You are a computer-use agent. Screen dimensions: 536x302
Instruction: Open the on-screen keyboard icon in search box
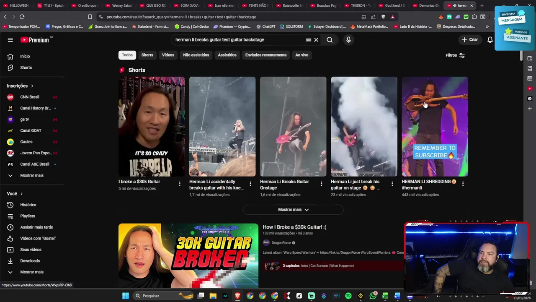click(309, 40)
